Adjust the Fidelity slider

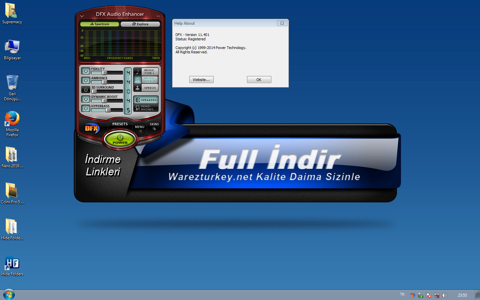pyautogui.click(x=107, y=73)
